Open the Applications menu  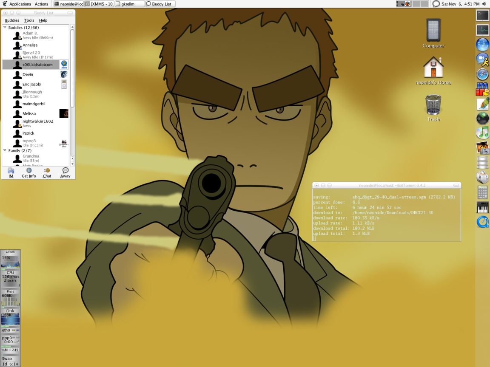pyautogui.click(x=20, y=4)
